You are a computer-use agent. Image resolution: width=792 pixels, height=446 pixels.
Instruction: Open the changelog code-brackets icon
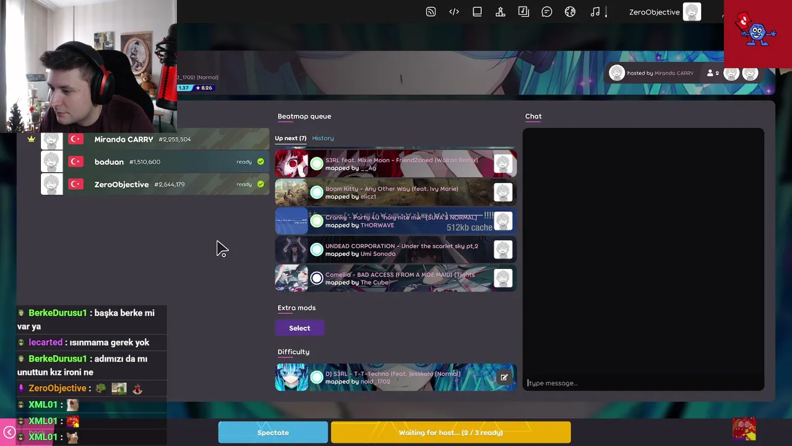click(454, 12)
